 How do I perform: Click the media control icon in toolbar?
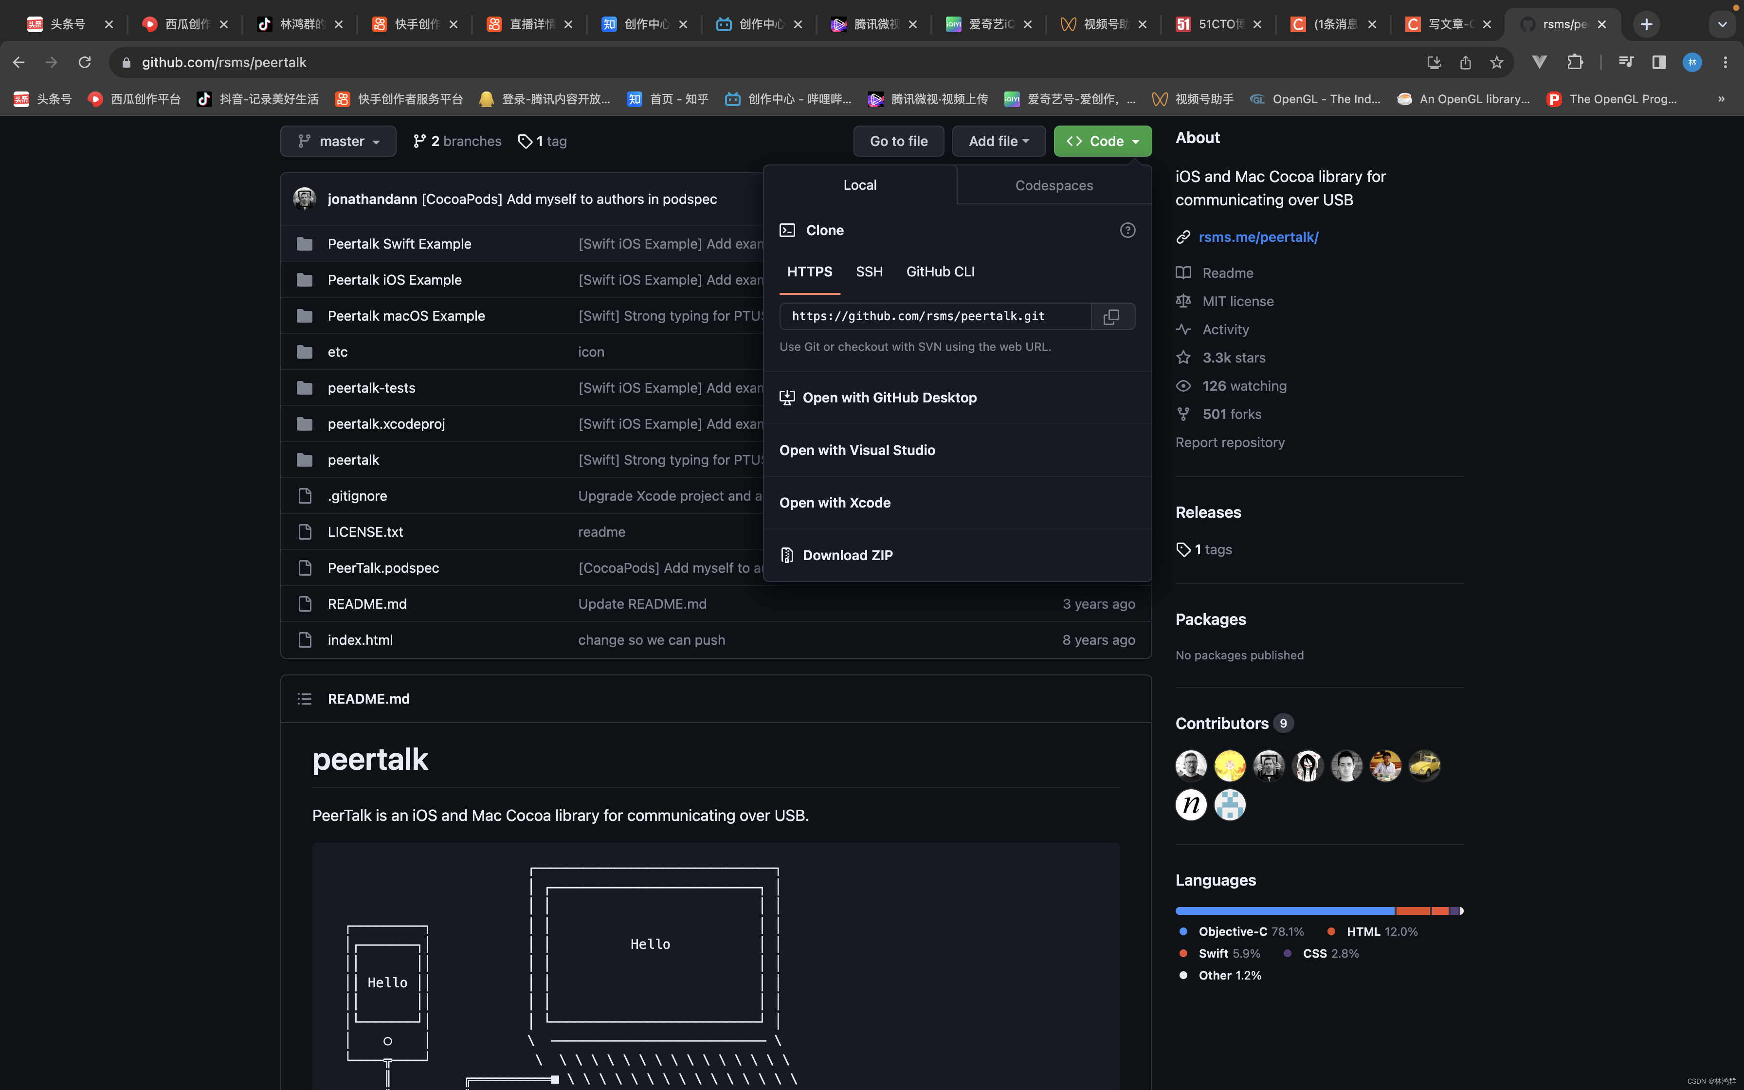click(x=1626, y=63)
